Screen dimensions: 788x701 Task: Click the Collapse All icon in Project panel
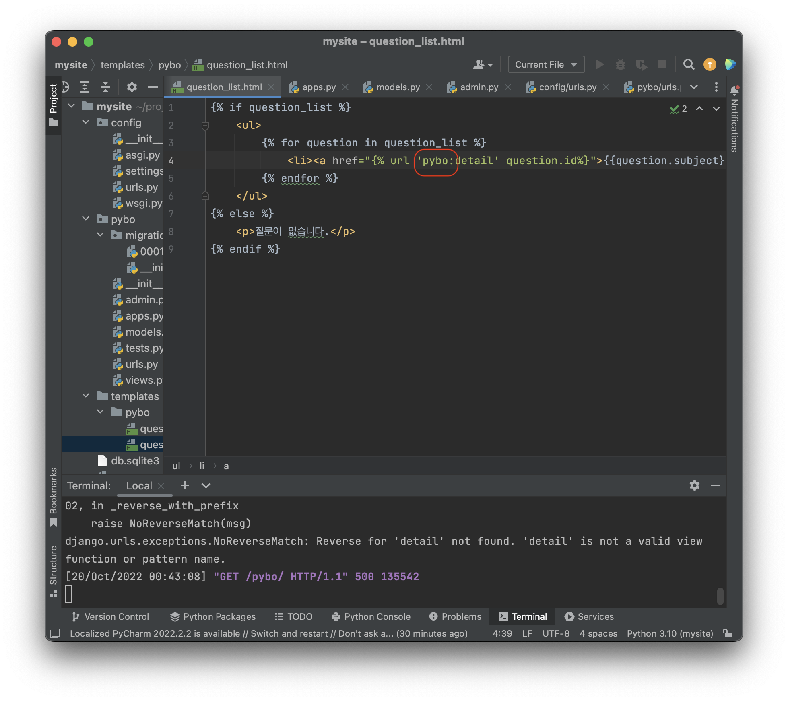[x=105, y=87]
